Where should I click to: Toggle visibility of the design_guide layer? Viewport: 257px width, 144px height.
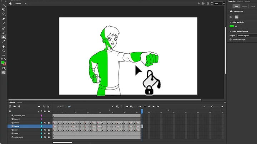[x=45, y=137]
